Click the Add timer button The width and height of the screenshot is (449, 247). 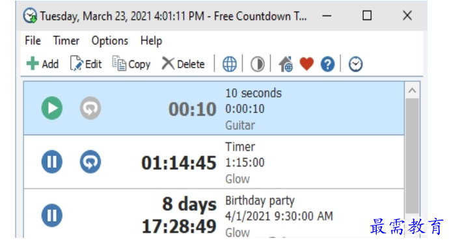[x=42, y=64]
